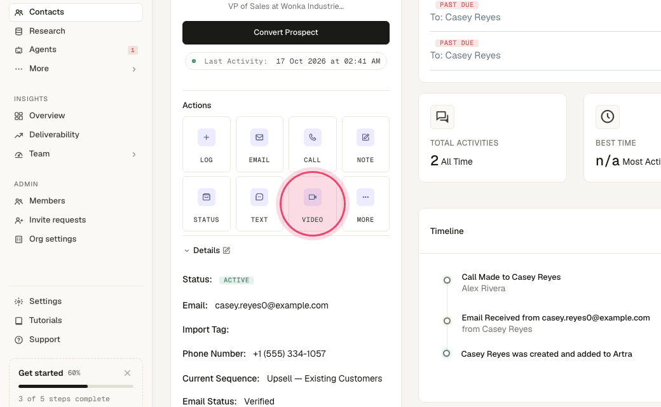
Task: Edit details pencil icon next to Details
Action: 226,251
